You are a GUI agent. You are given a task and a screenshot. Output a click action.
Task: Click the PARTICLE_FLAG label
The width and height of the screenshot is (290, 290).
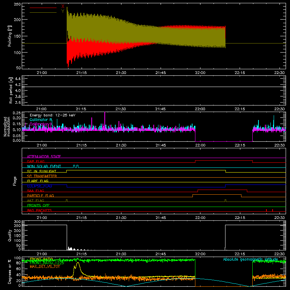41,195
